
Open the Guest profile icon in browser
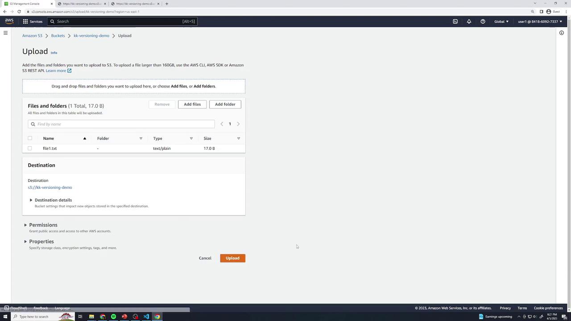[x=553, y=12]
